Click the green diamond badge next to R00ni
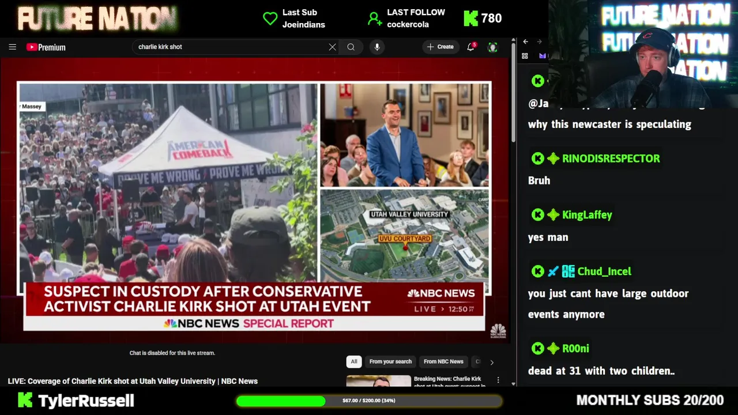The image size is (738, 415). point(553,349)
